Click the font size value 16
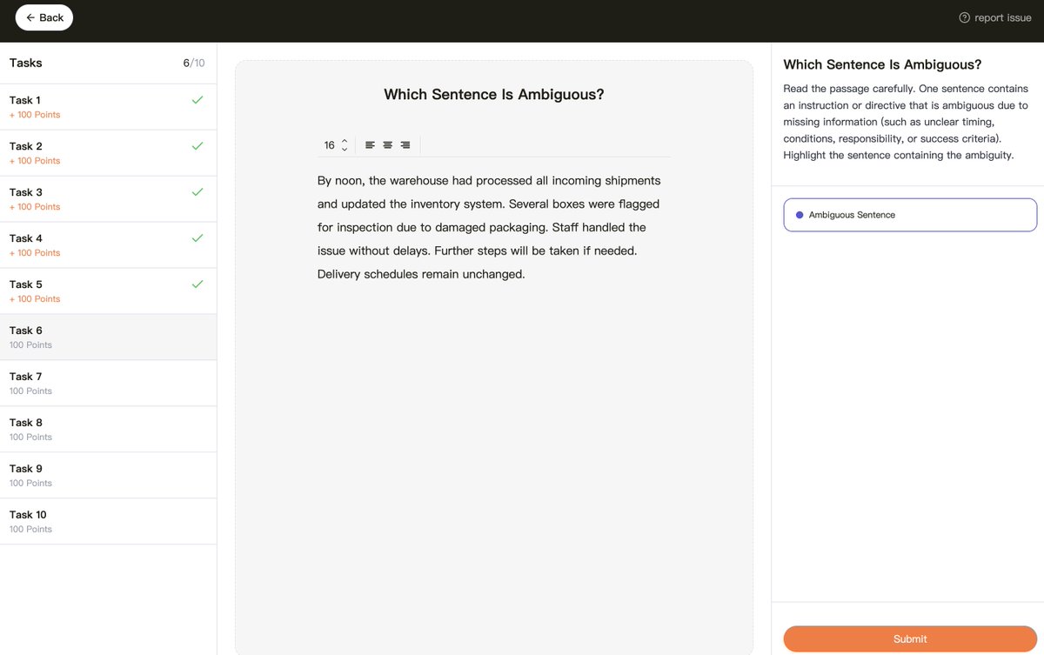Image resolution: width=1044 pixels, height=655 pixels. pos(329,145)
